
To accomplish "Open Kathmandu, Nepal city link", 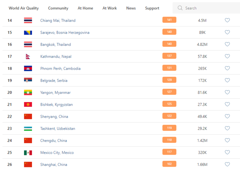I will [56, 56].
